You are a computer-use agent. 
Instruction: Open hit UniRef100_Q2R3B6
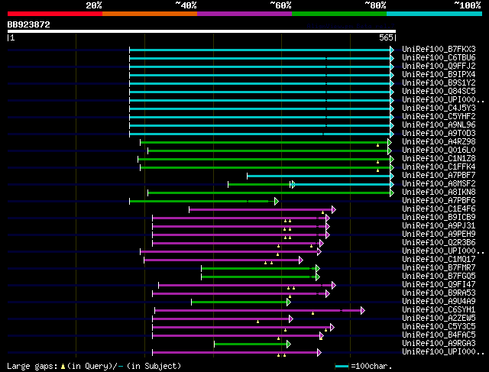439,243
